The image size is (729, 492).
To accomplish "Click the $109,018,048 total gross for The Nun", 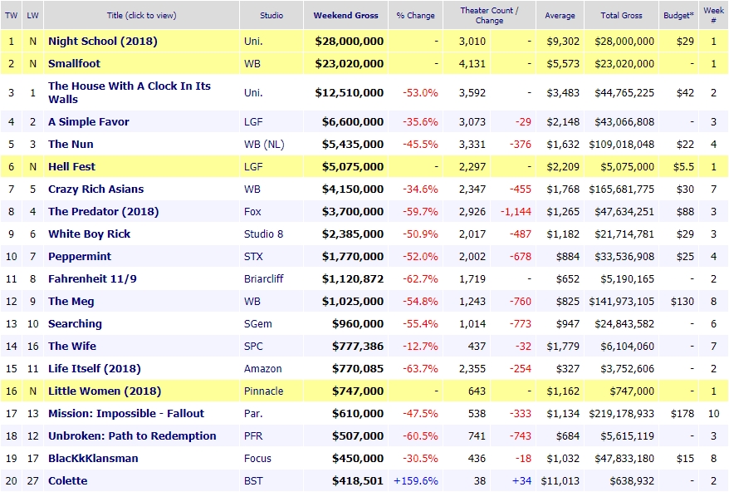I will (621, 144).
